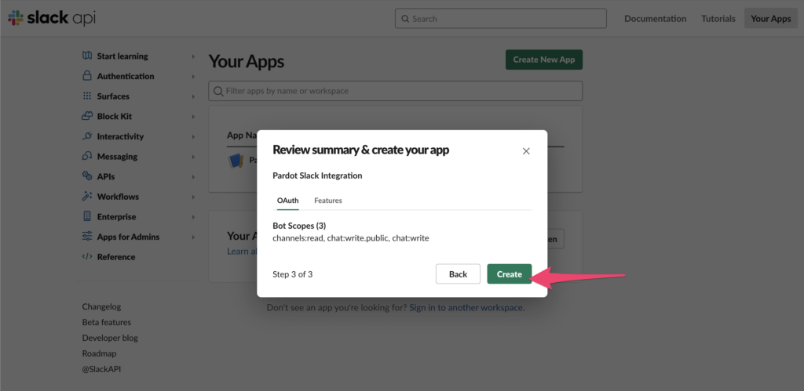Click Sign in to another workspace link
804x391 pixels.
[x=466, y=308]
